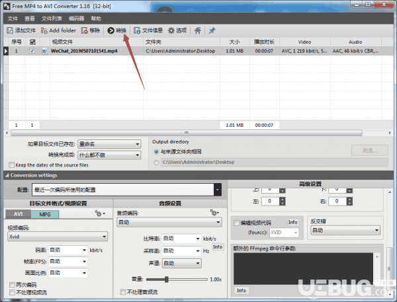Select 与来源文件夹相同 output radio button

point(156,152)
